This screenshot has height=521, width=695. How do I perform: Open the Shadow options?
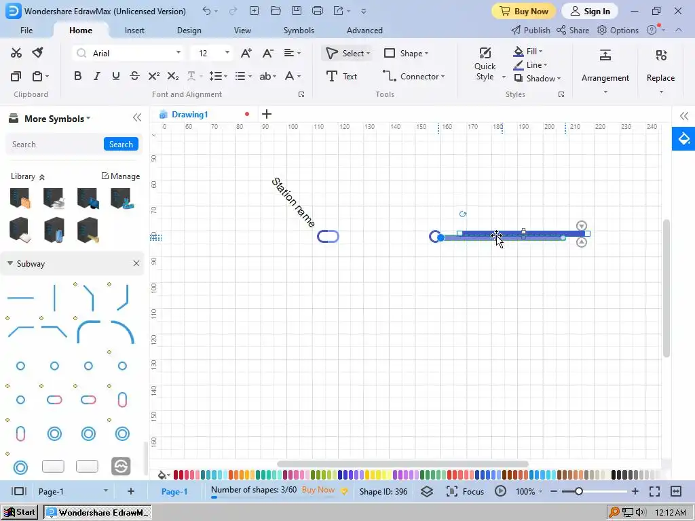pos(538,79)
